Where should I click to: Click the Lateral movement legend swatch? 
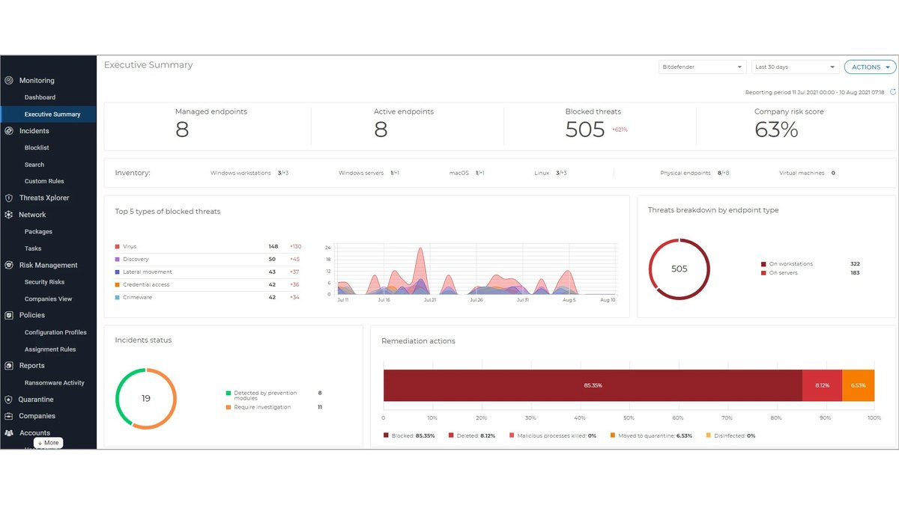[x=118, y=272]
